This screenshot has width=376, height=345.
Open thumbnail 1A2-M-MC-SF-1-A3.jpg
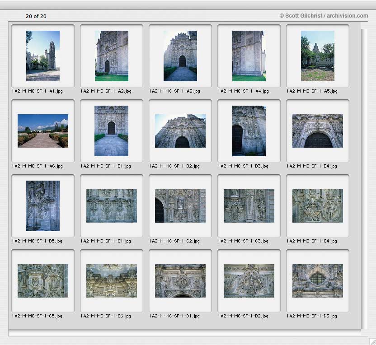pyautogui.click(x=180, y=56)
